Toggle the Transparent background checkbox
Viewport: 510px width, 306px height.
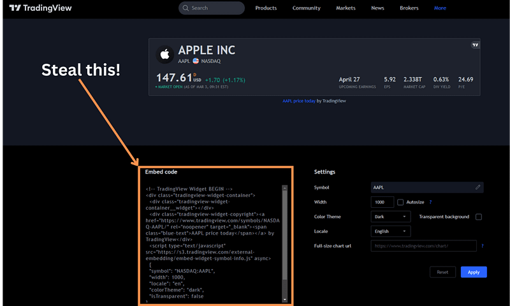point(479,217)
